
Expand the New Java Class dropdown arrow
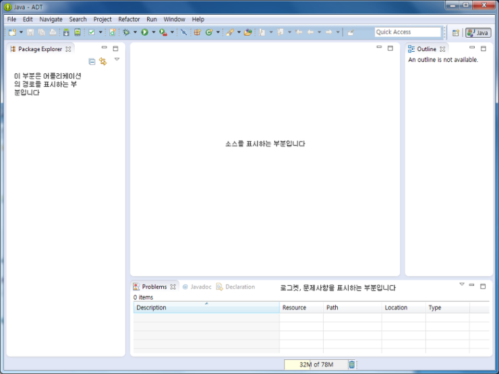pyautogui.click(x=218, y=32)
